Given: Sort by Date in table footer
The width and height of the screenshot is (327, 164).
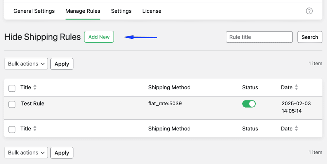Looking at the screenshot, I should 289,129.
